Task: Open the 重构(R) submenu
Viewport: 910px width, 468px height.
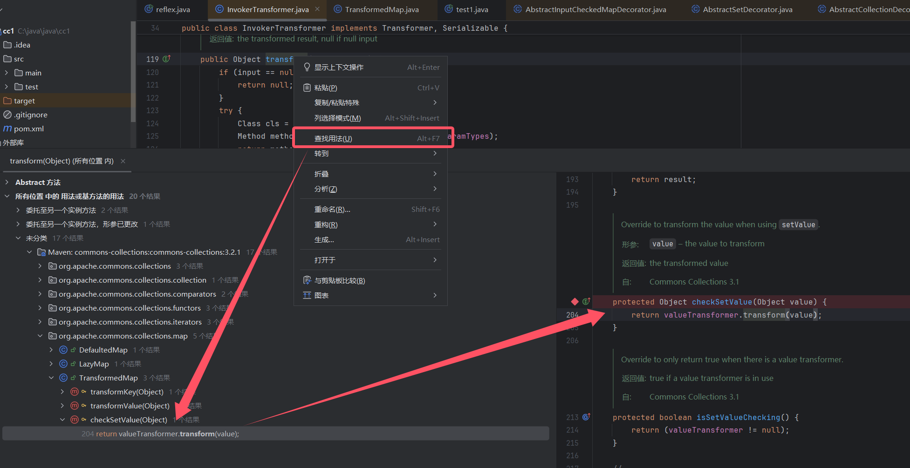Action: [371, 224]
